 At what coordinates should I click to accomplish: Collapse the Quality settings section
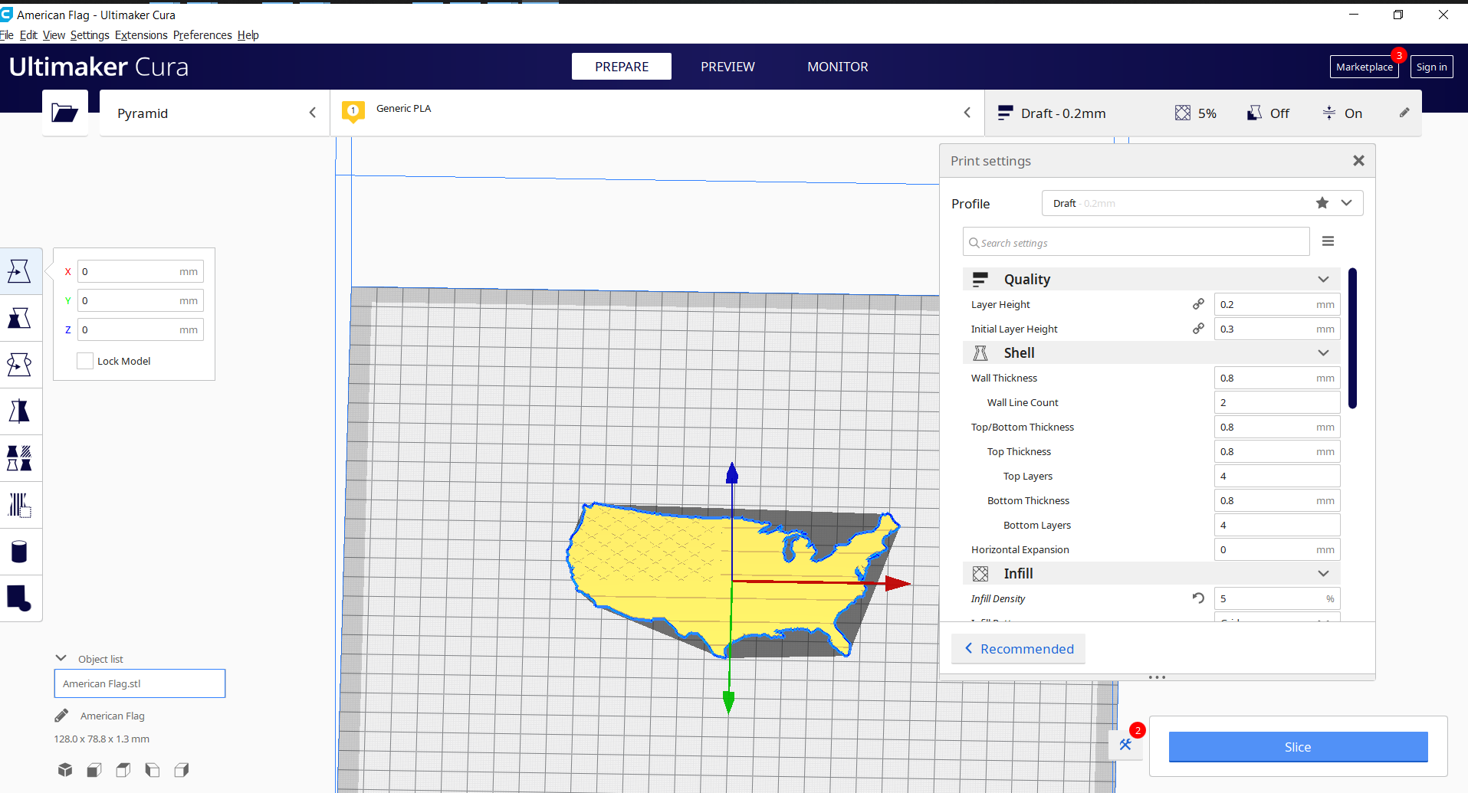[x=1323, y=280]
